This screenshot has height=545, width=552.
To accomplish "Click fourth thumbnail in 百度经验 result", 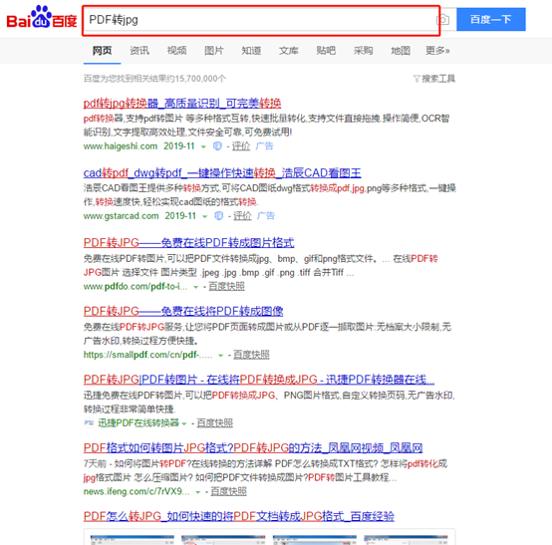I will click(x=406, y=540).
